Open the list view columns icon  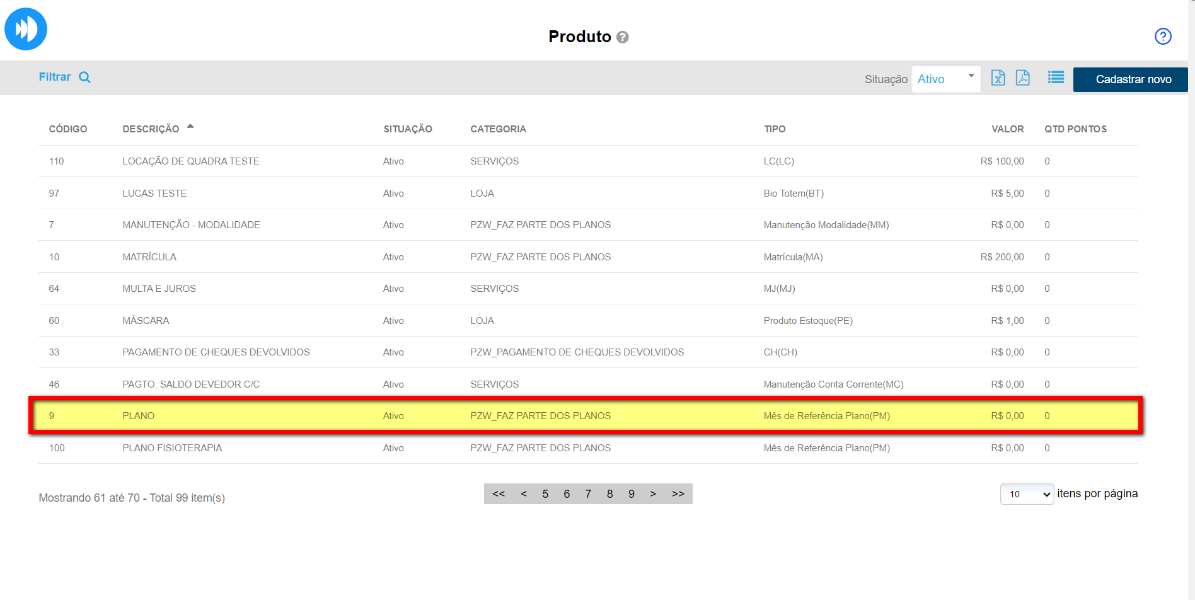coord(1056,78)
